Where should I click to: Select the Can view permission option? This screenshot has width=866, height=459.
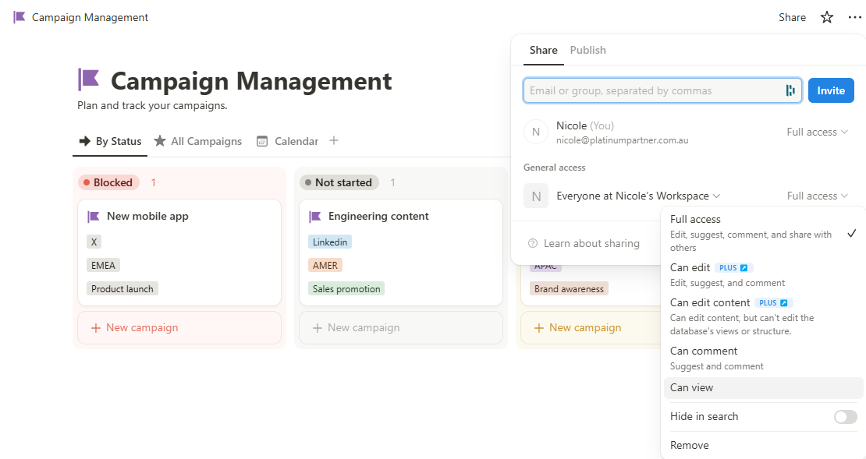(x=763, y=388)
